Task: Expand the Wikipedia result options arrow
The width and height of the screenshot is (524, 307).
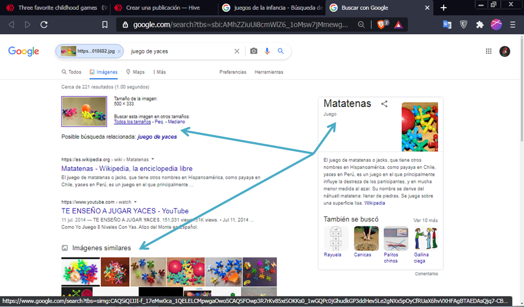Action: (153, 159)
